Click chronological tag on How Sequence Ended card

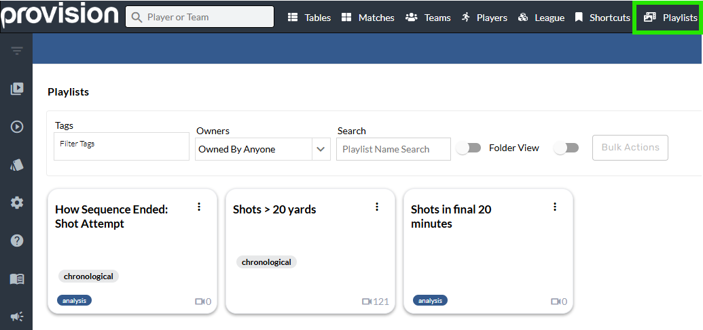[88, 276]
